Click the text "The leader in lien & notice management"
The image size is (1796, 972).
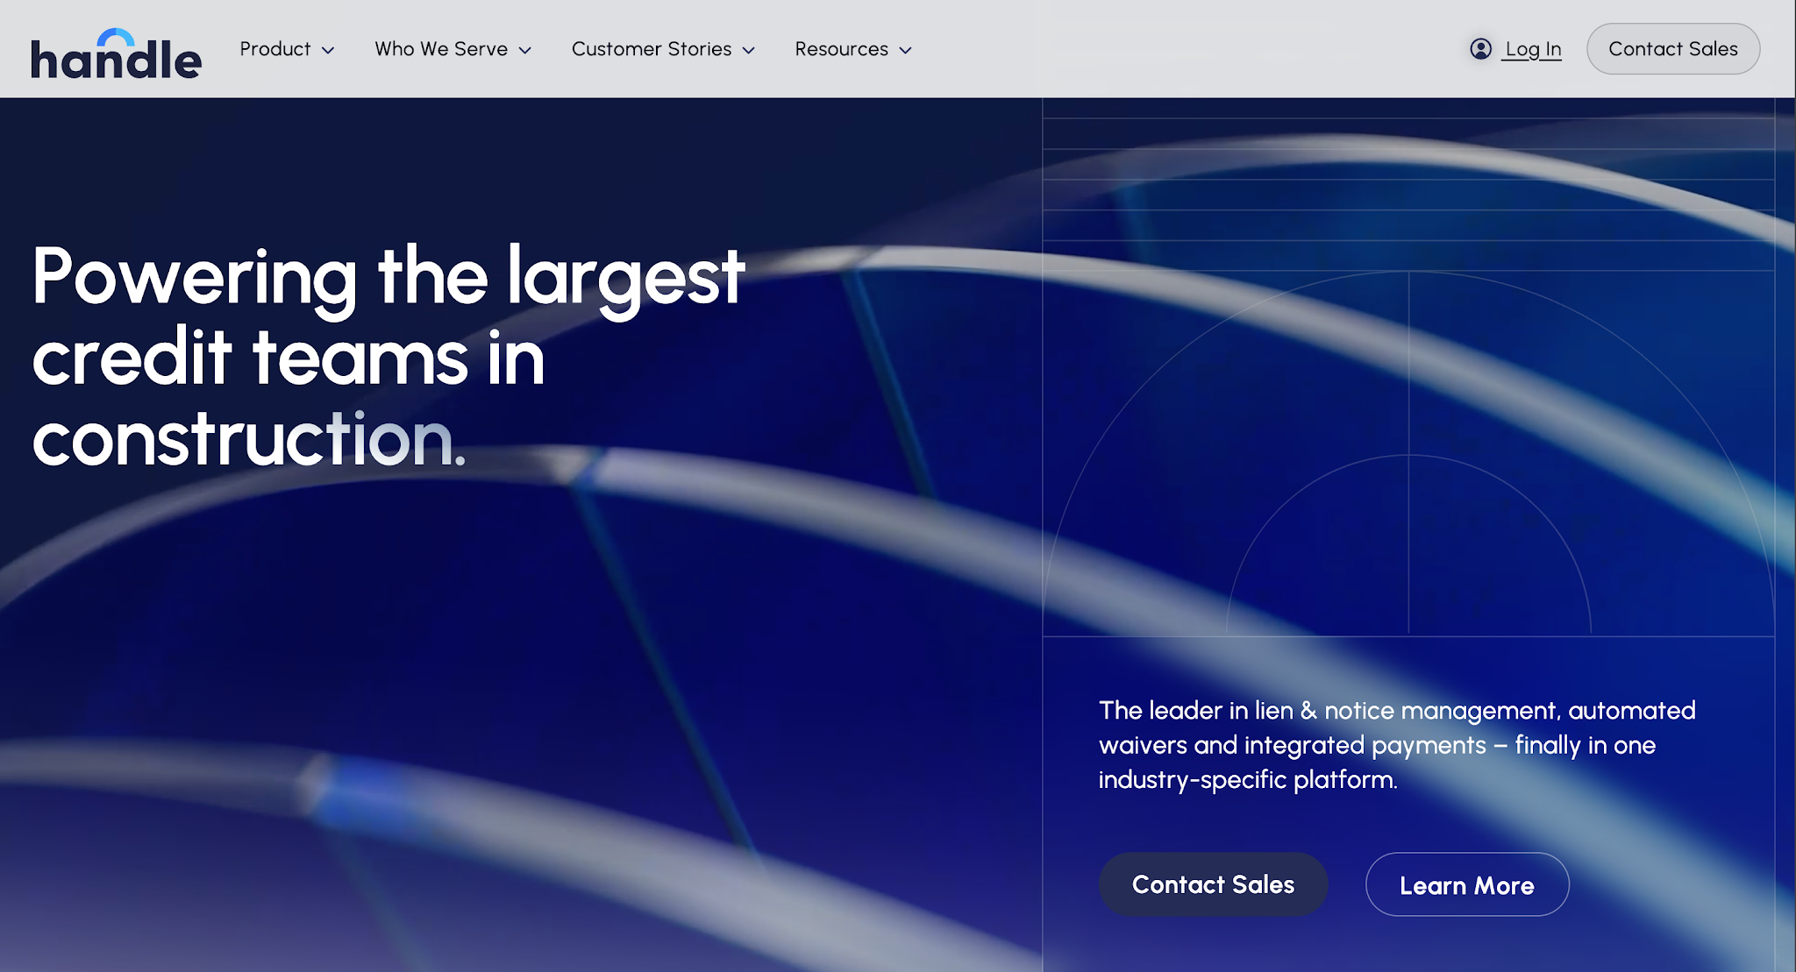point(1329,710)
